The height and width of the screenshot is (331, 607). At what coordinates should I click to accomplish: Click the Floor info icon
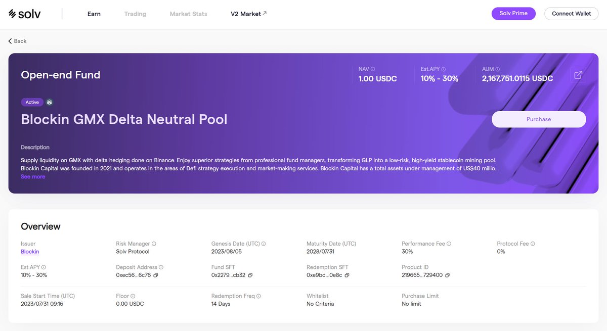tap(133, 296)
